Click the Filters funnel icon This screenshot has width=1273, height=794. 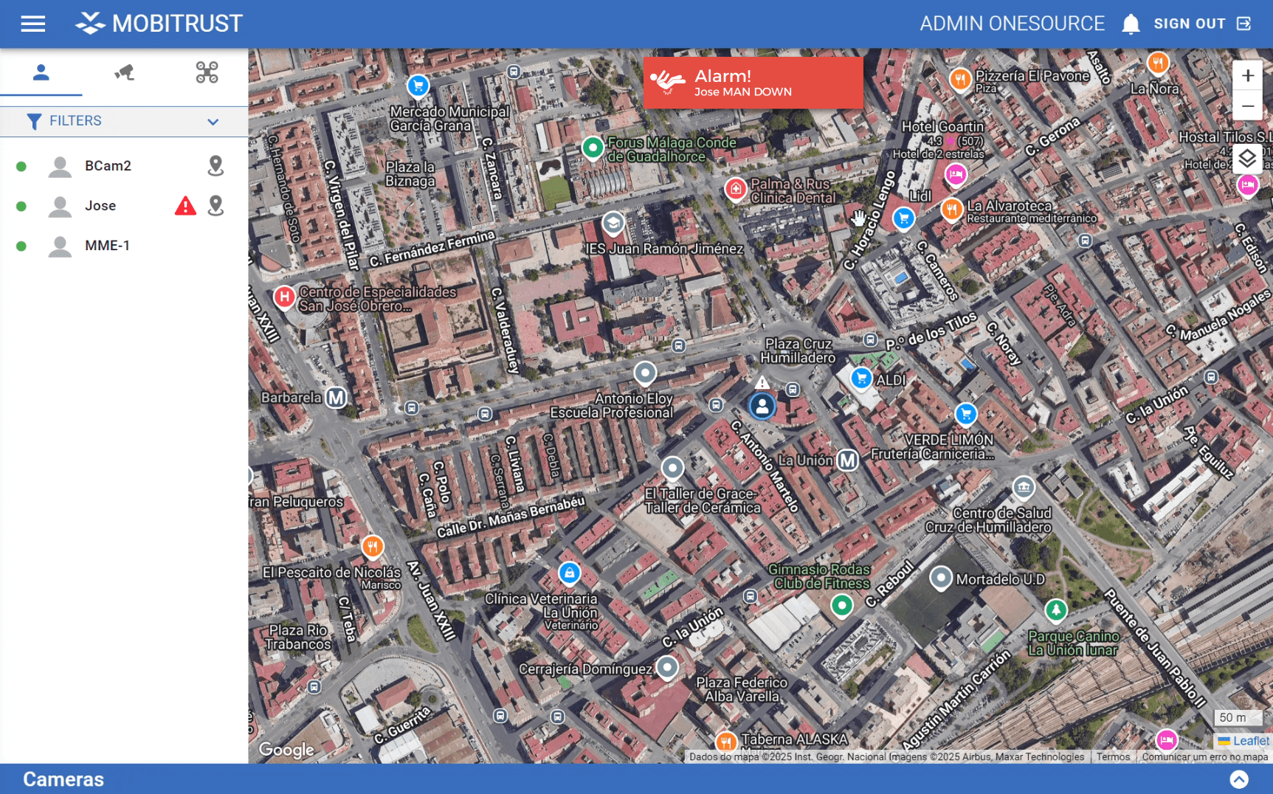coord(34,122)
